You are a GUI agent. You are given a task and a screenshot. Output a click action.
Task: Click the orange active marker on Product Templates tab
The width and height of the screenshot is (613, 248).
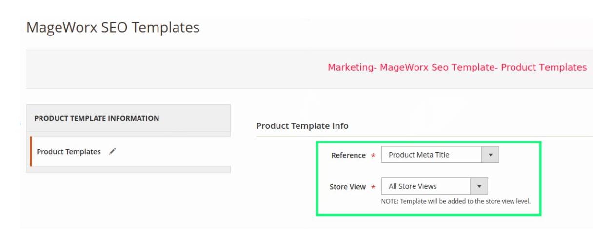click(x=31, y=152)
